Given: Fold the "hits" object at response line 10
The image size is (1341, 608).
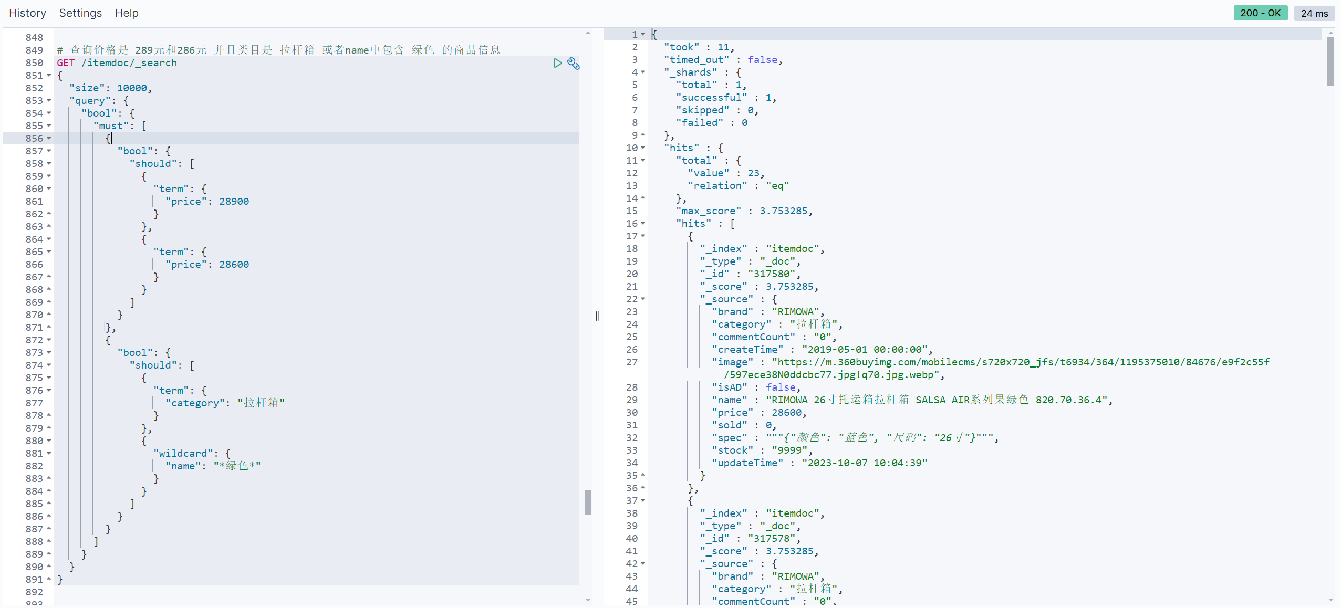Looking at the screenshot, I should [643, 148].
